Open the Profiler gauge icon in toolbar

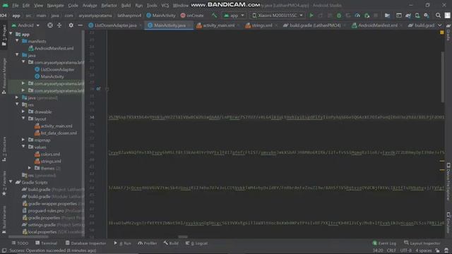tap(357, 16)
